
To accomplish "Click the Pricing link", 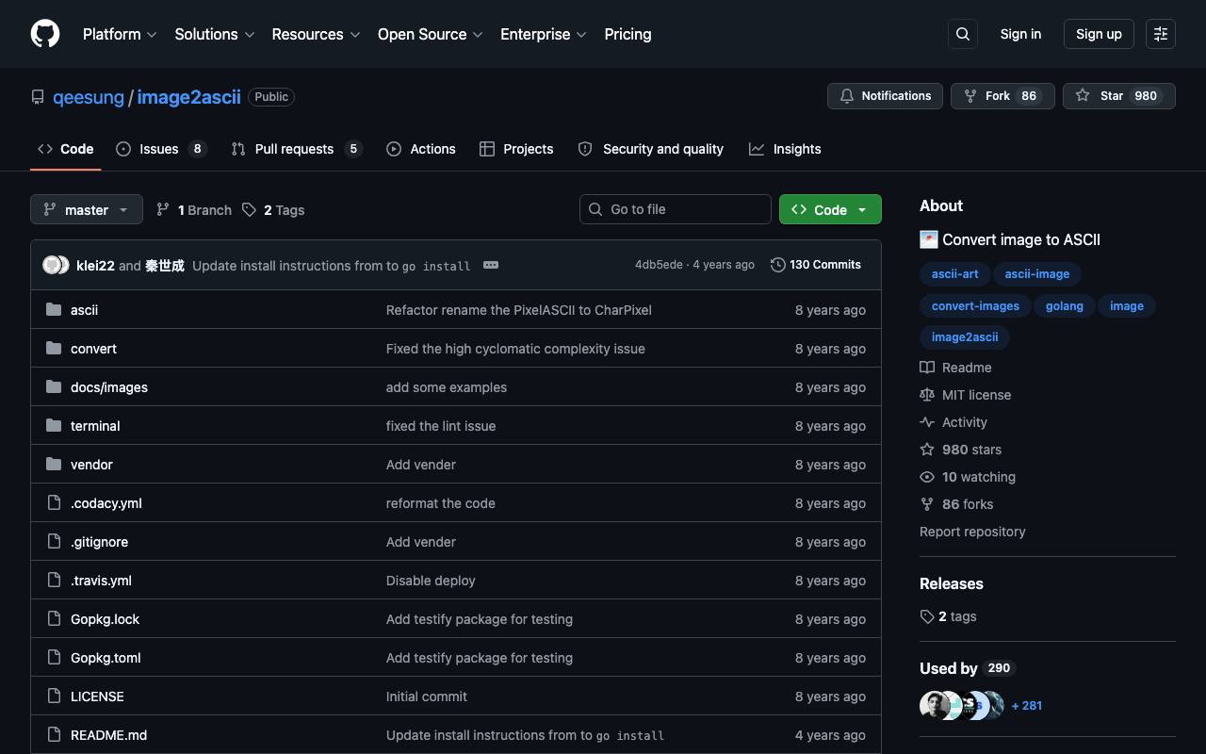I will [x=627, y=34].
